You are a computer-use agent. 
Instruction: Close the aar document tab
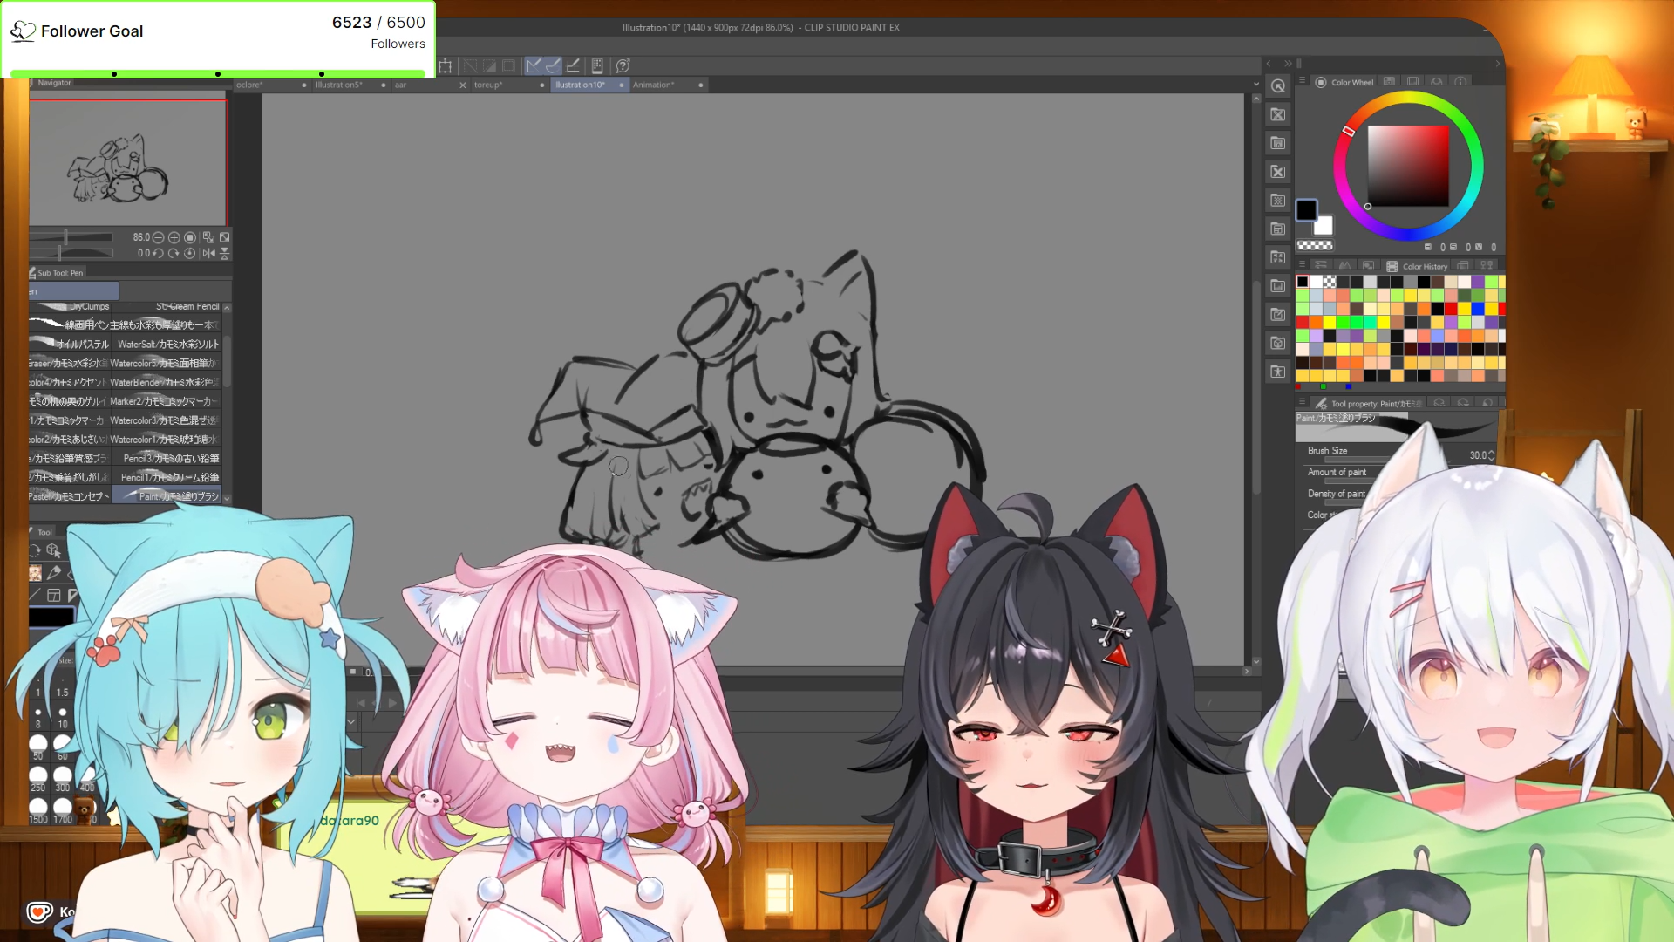click(x=463, y=85)
